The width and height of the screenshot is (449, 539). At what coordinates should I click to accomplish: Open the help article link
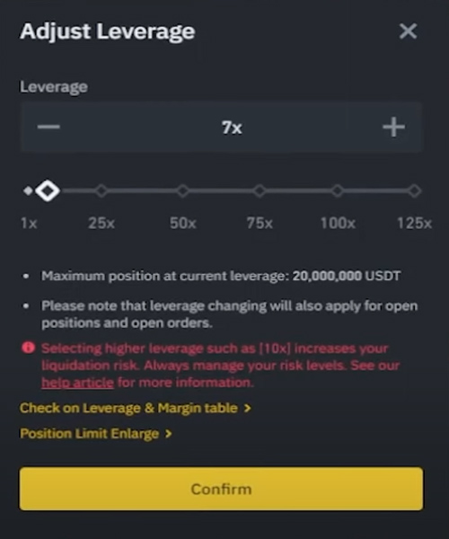(77, 383)
